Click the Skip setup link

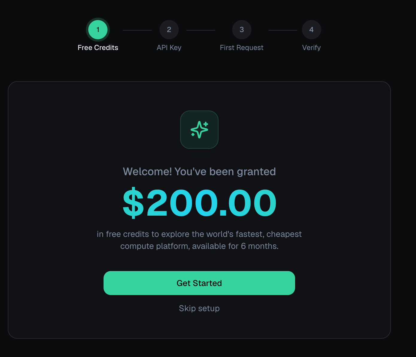point(199,308)
